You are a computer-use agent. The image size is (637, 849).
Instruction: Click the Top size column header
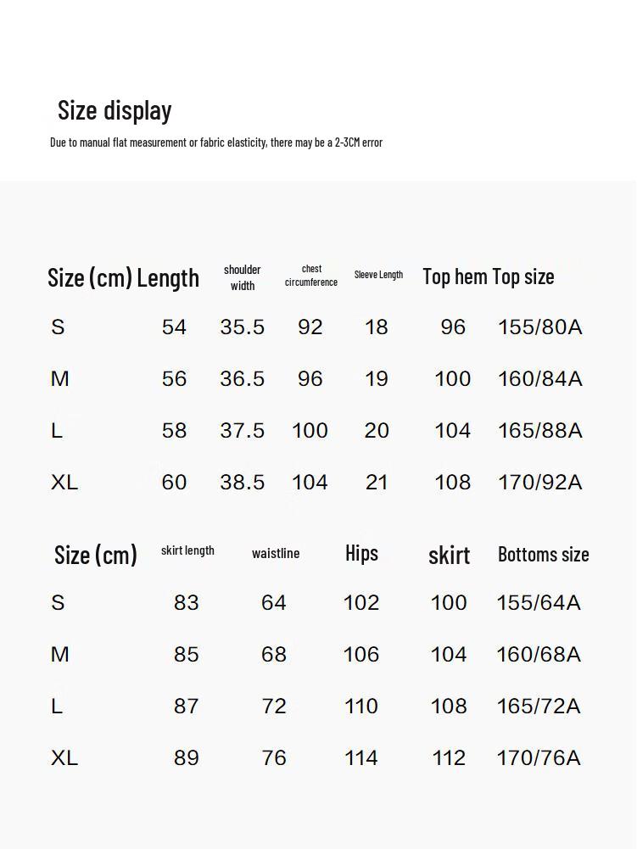[x=523, y=276]
